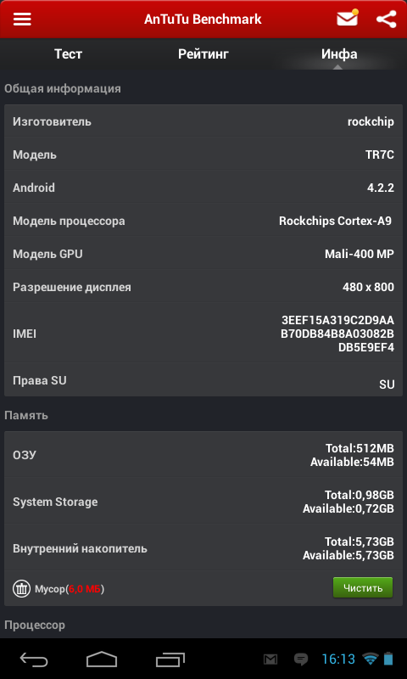This screenshot has width=407, height=679.
Task: Switch to the Рейтинг tab
Action: pyautogui.click(x=203, y=54)
